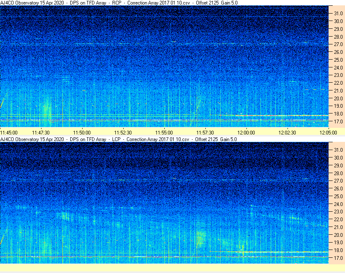Click the 11:50:00 time axis label
The height and width of the screenshot is (273, 345).
(82, 133)
